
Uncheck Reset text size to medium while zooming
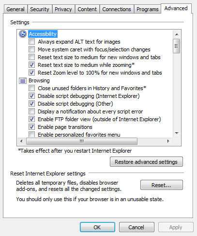coord(31,65)
